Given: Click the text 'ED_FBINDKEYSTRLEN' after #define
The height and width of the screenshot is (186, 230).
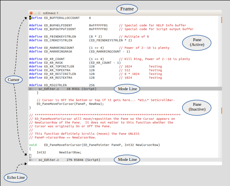Looking at the screenshot, I should (60, 36).
